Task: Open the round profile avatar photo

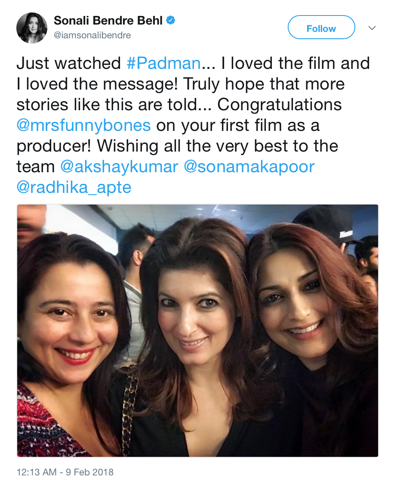Action: tap(32, 28)
